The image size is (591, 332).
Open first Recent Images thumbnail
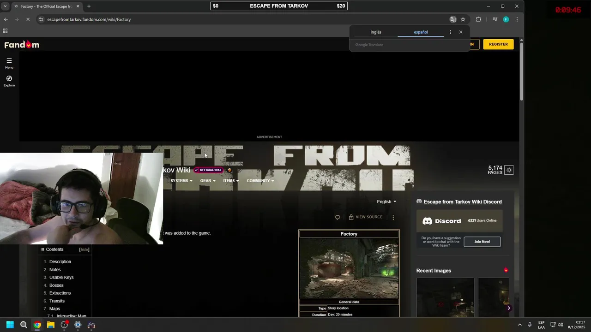(x=445, y=297)
